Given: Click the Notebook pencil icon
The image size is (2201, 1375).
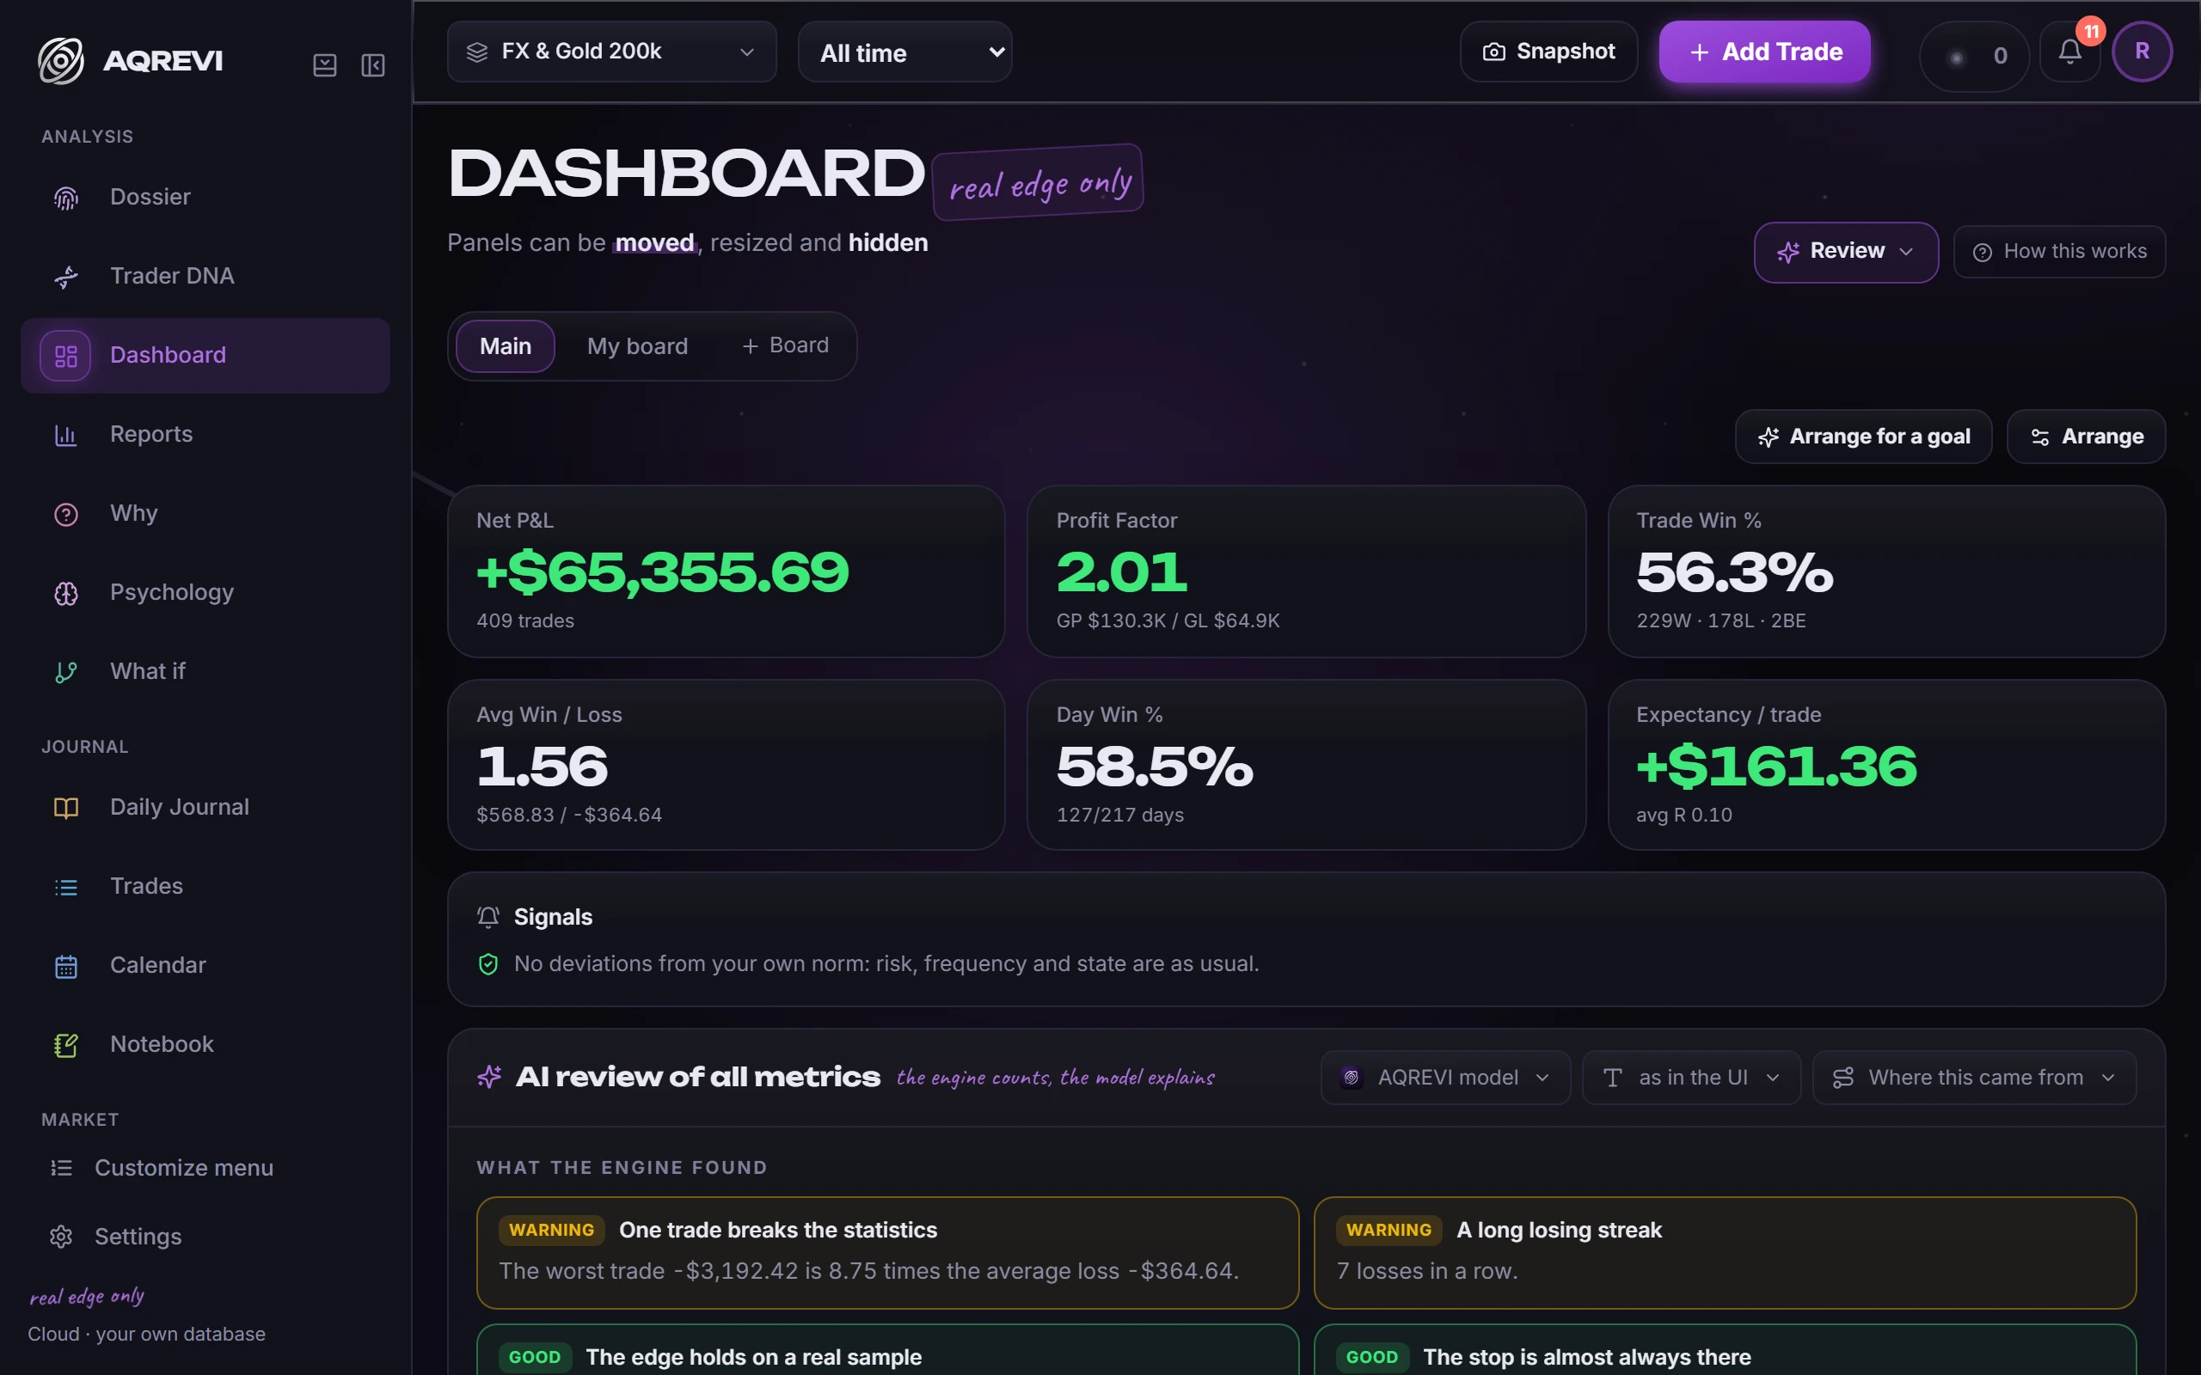Looking at the screenshot, I should [65, 1045].
